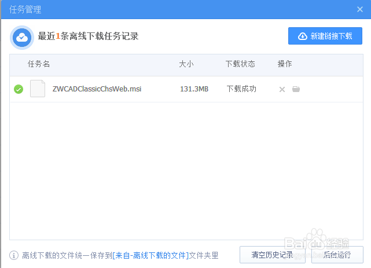Click the 任务管理 window title

pyautogui.click(x=25, y=9)
